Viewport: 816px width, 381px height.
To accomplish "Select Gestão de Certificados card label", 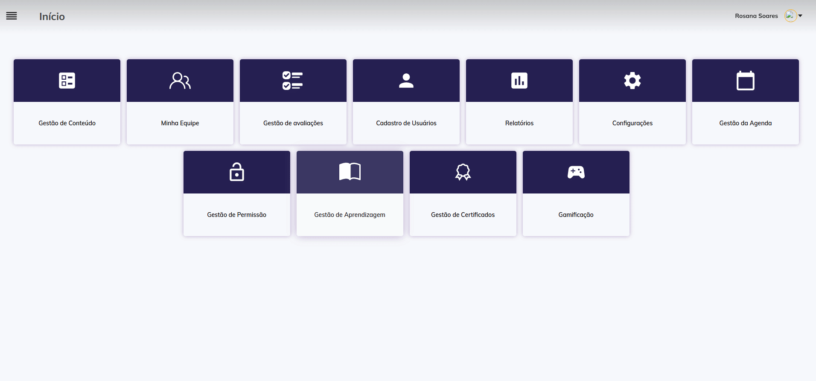I will [463, 215].
